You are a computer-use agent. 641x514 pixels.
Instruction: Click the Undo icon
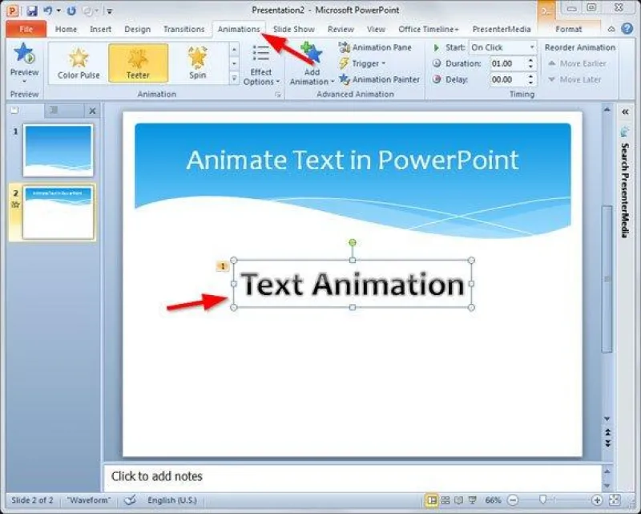[48, 10]
